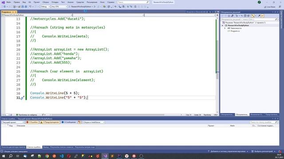This screenshot has height=159, width=284.
Task: Click the 'Проблемы не найдены' status indicator
Action: point(27,115)
